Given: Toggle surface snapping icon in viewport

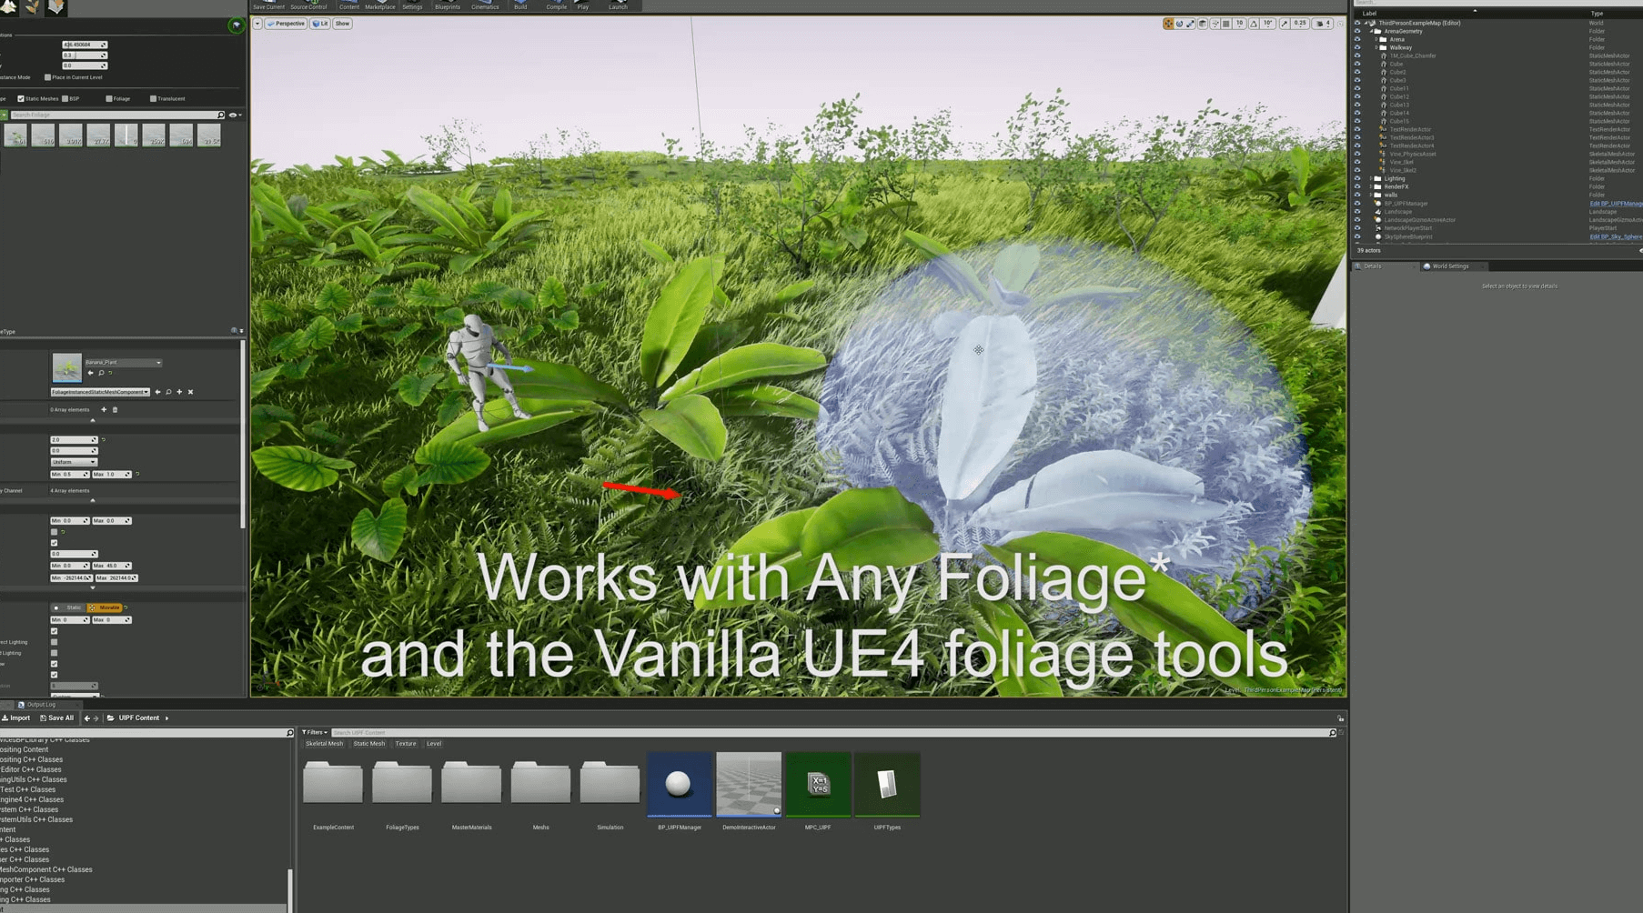Looking at the screenshot, I should (1215, 24).
